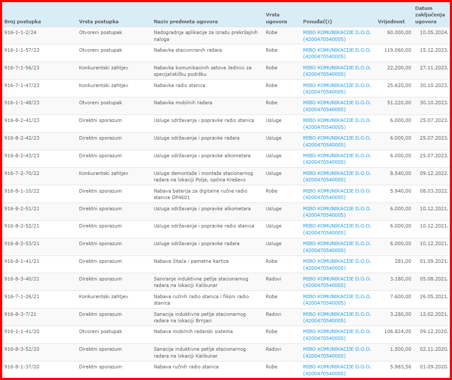452x380 pixels.
Task: Click 'Usluge demontaže i montaže stacionarnog radara'
Action: 203,177
